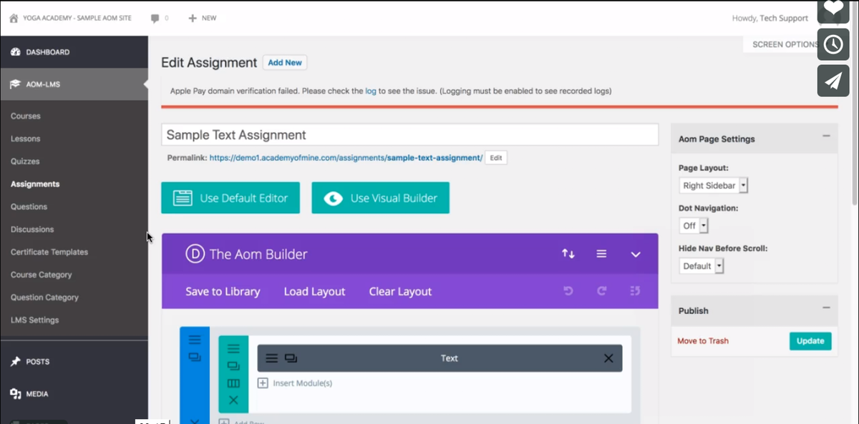Open LMS Settings in sidebar
Screen dimensions: 859x424
35,320
